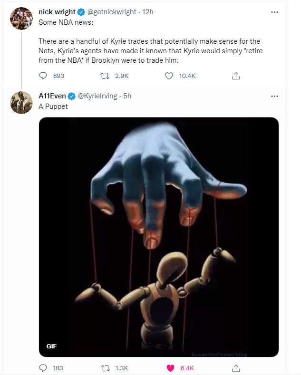Image resolution: width=301 pixels, height=375 pixels.
Task: Reply to nick wright's tweet
Action: click(x=43, y=76)
